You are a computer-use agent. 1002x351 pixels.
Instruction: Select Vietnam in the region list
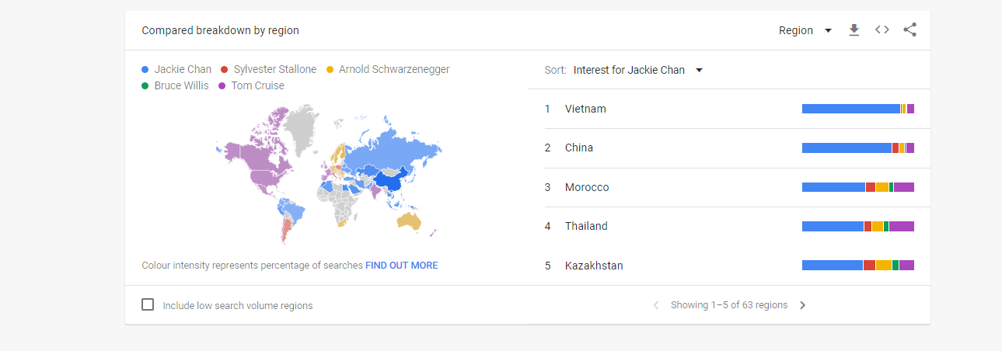[728, 109]
